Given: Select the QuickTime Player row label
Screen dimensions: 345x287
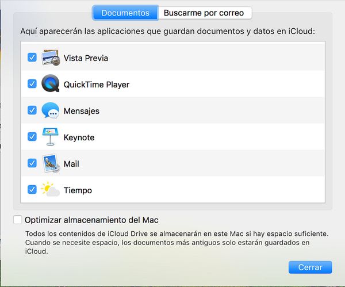Looking at the screenshot, I should click(97, 85).
